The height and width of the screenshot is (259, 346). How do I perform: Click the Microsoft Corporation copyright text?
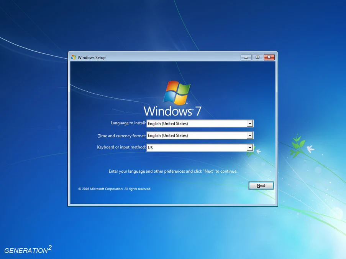115,189
